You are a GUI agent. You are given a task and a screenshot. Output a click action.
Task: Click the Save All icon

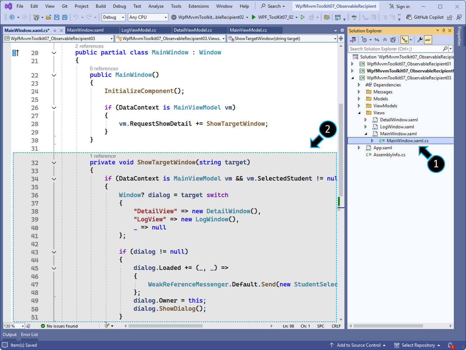point(65,17)
